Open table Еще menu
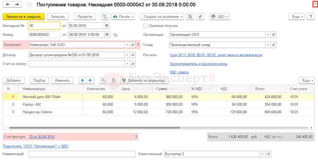This screenshot has width=318, height=160. (307, 80)
